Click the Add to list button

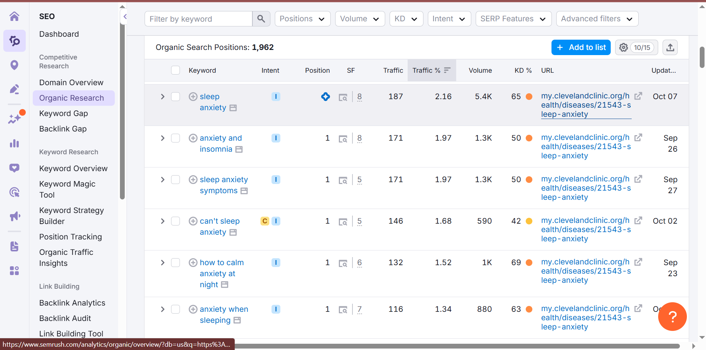click(581, 47)
